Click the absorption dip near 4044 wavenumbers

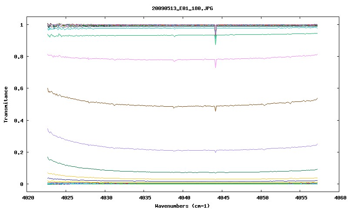pos(215,36)
